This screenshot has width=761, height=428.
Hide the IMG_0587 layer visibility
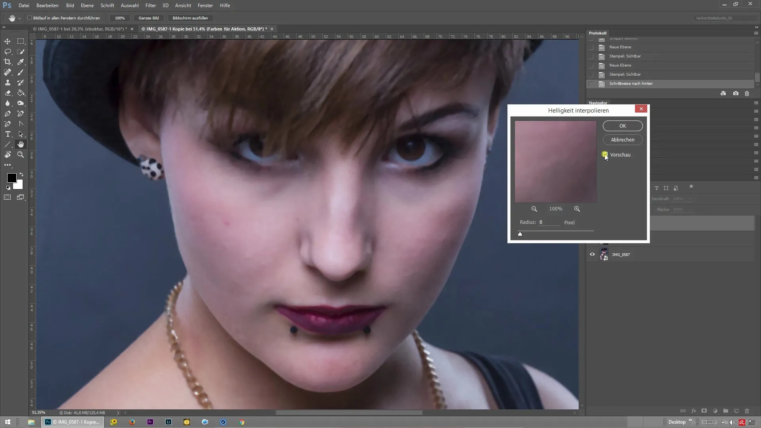[592, 254]
